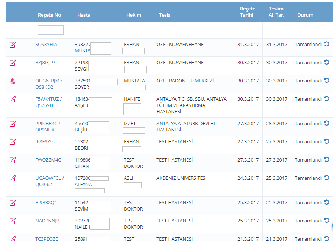Open the edit icon beside RZJ8GJT9
Image resolution: width=333 pixels, height=241 pixels.
[x=13, y=63]
